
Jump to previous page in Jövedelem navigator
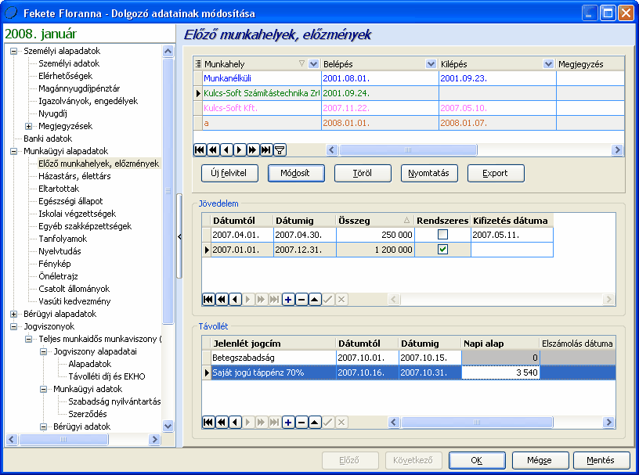[222, 300]
